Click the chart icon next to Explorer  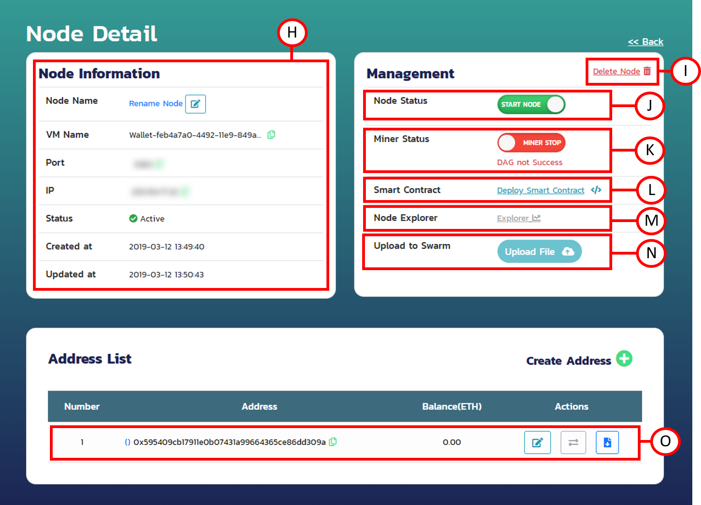tap(536, 218)
